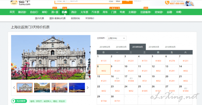Switch to the 2018年03月 tab
This screenshot has width=202, height=105.
(121, 47)
